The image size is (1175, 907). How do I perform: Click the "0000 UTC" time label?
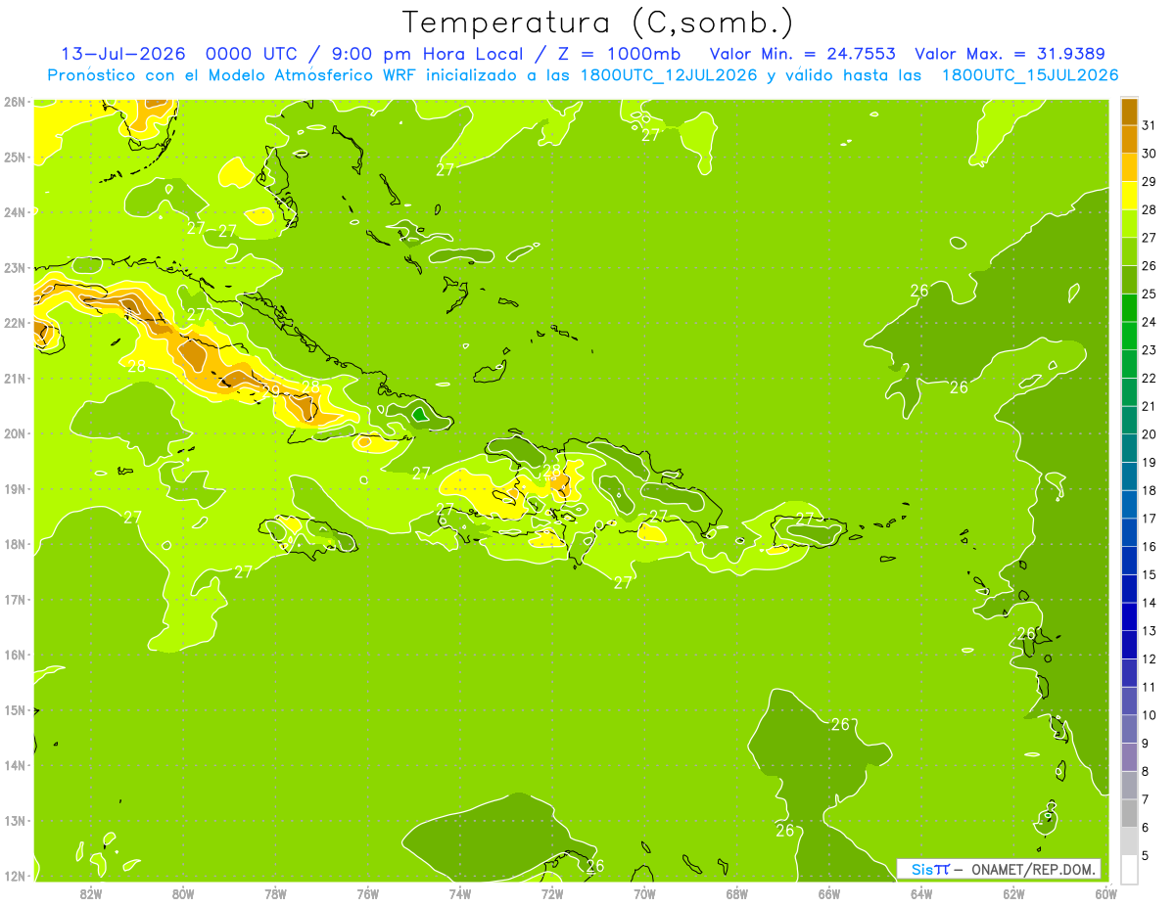point(252,54)
